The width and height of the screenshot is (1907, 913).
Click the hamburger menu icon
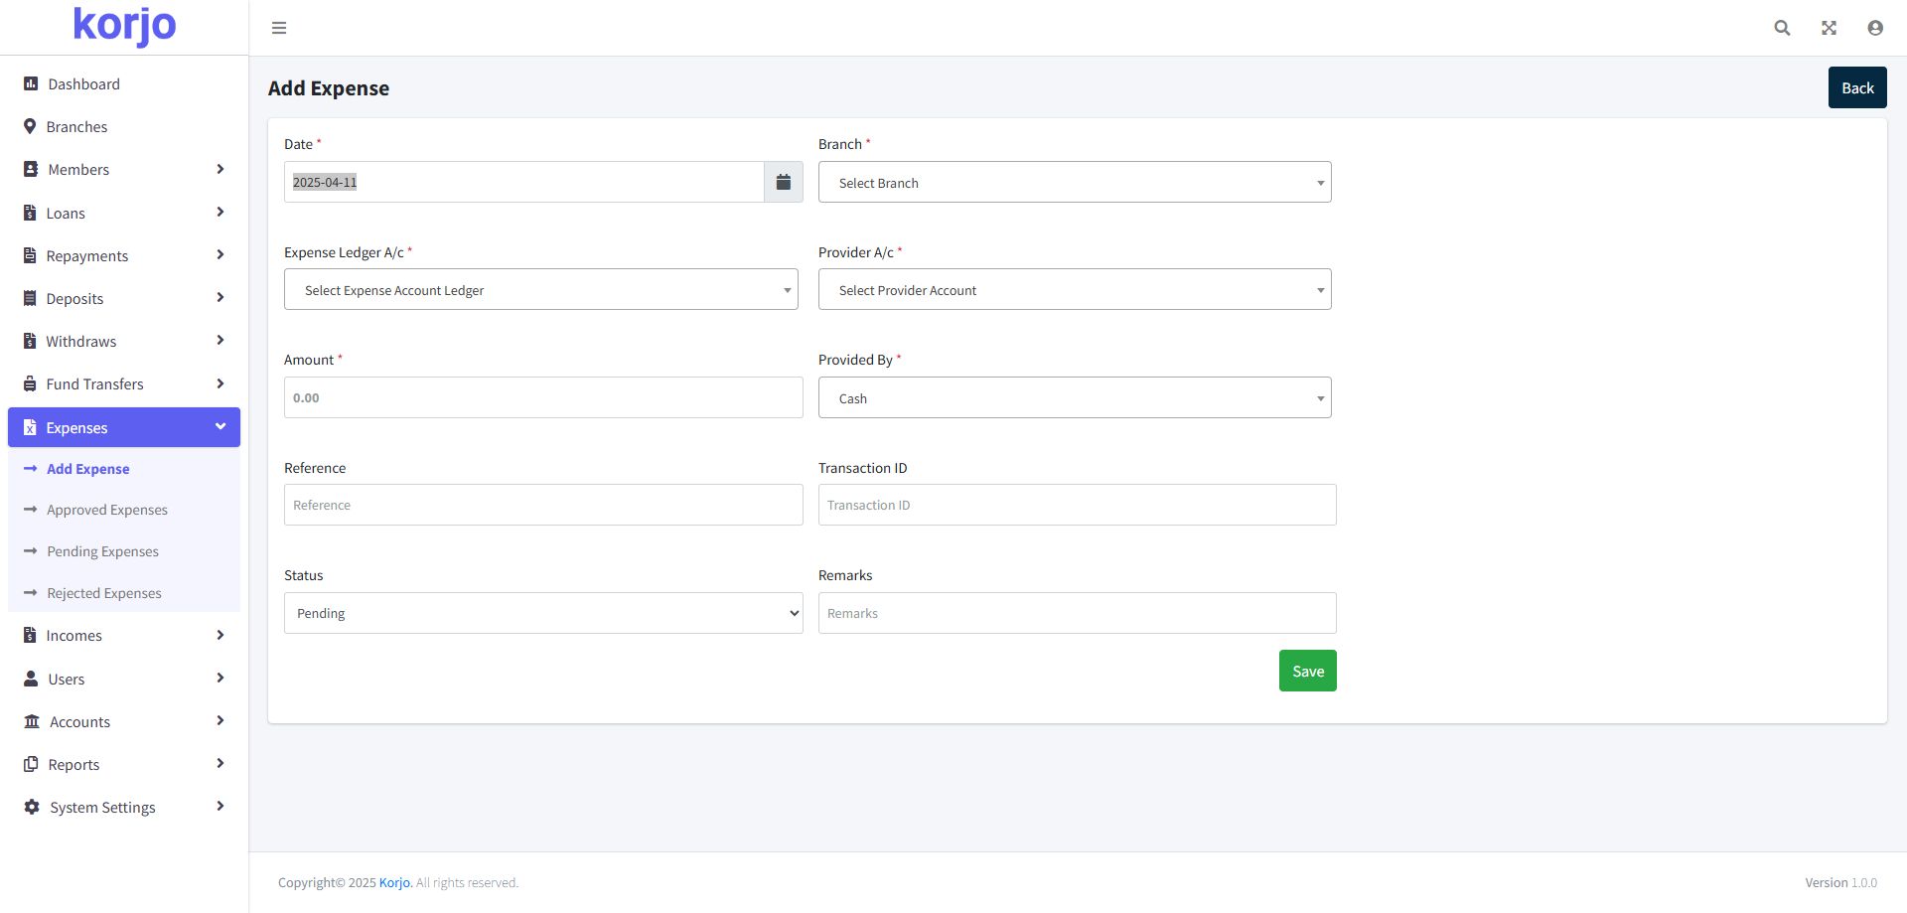point(279,28)
